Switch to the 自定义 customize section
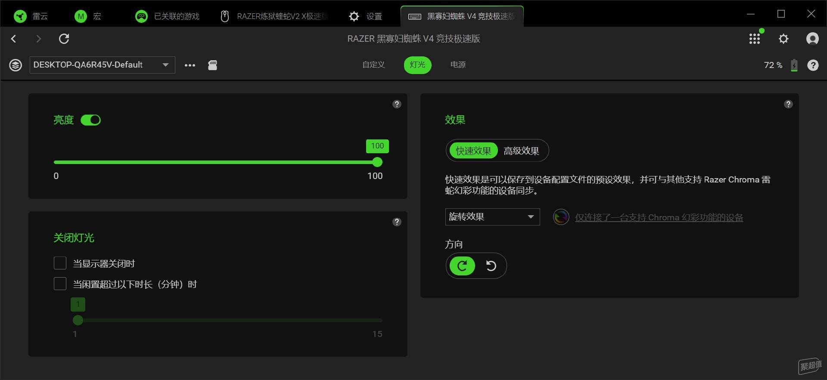 pyautogui.click(x=373, y=65)
